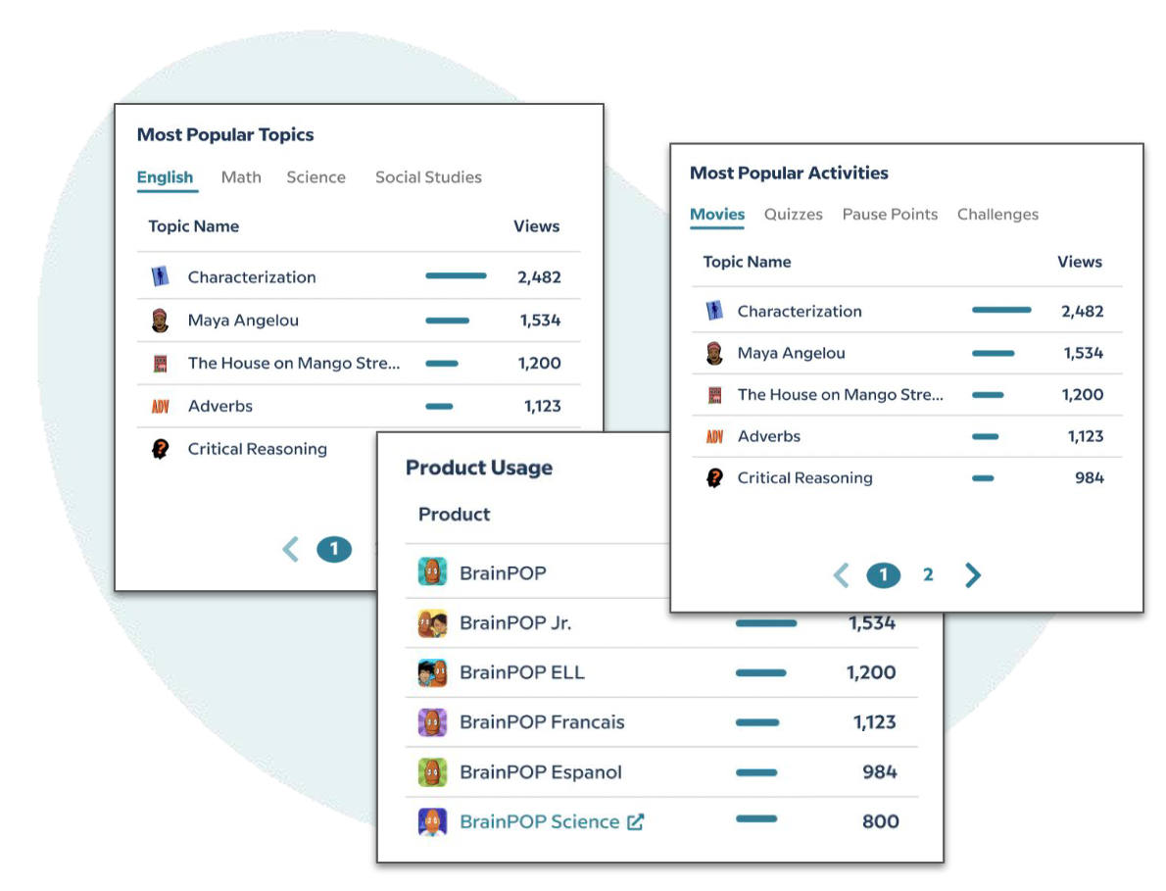Click the "2,482" views value in Most Popular Topics
This screenshot has width=1166, height=891.
pyautogui.click(x=539, y=277)
